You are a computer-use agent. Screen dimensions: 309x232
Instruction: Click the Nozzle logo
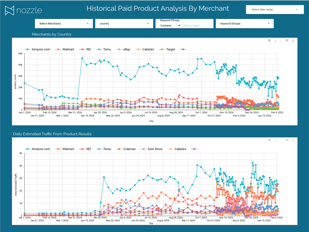pos(23,10)
